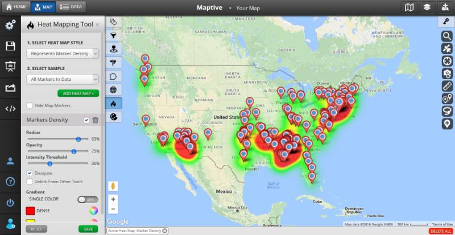
Task: Go to the HOME tab
Action: point(14,7)
